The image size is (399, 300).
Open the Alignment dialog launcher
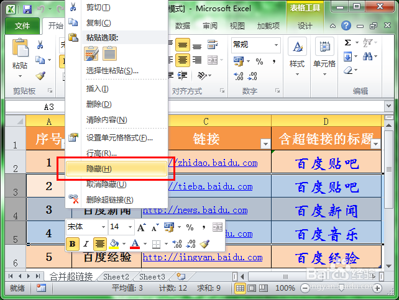[222, 91]
